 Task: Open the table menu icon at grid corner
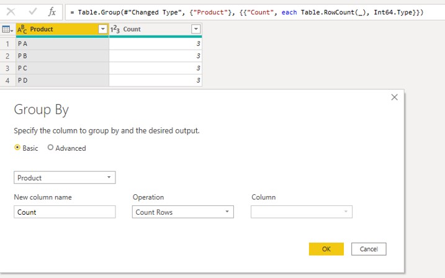[7, 29]
